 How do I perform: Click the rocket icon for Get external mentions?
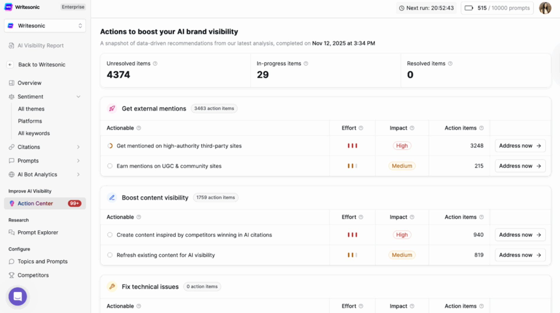[112, 108]
